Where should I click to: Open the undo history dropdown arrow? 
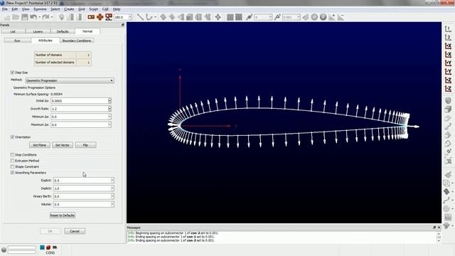[40, 17]
